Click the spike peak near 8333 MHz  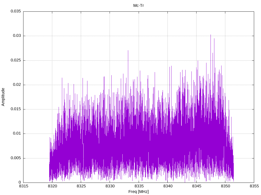[x=128, y=51]
